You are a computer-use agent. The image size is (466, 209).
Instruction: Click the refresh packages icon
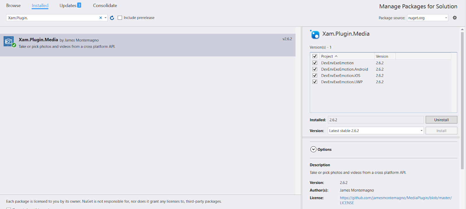(x=112, y=18)
